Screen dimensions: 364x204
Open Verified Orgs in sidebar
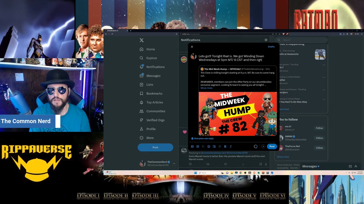point(152,120)
